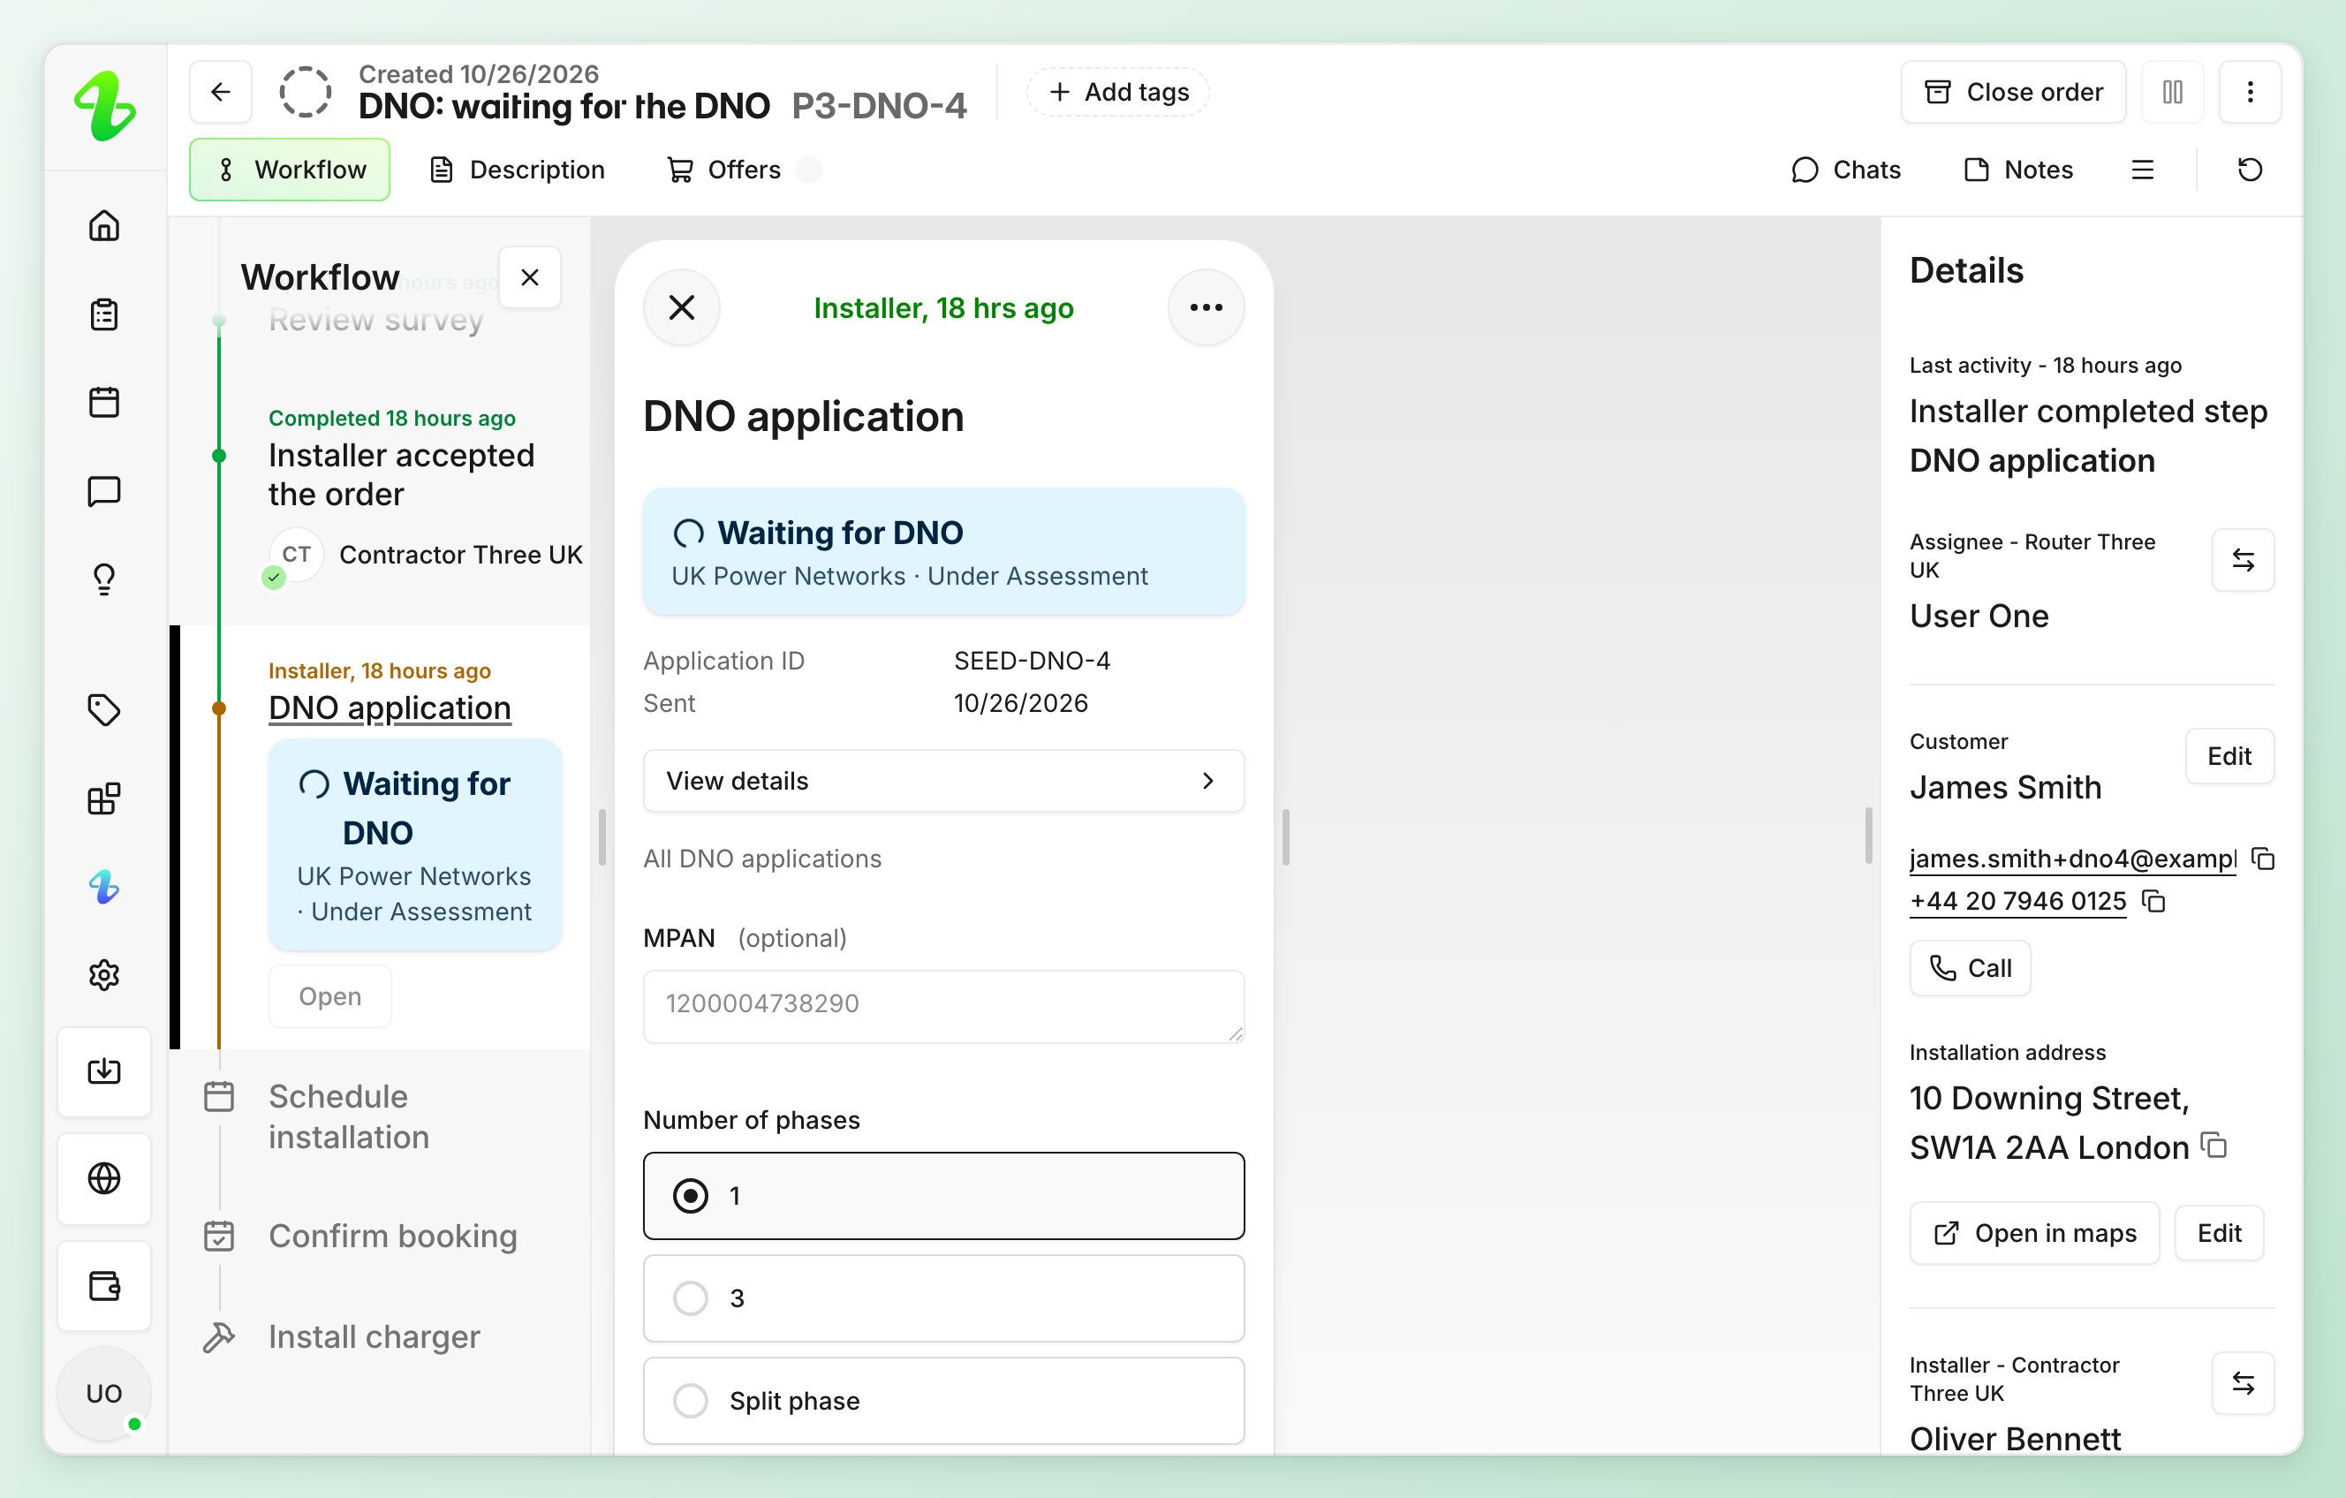The image size is (2346, 1498).
Task: Open the Notes tab
Action: (x=2018, y=170)
